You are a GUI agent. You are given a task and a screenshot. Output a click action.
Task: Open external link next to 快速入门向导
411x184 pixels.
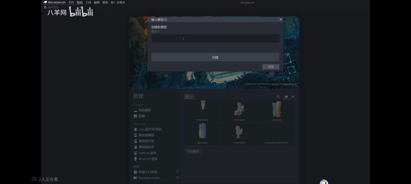tap(177, 172)
